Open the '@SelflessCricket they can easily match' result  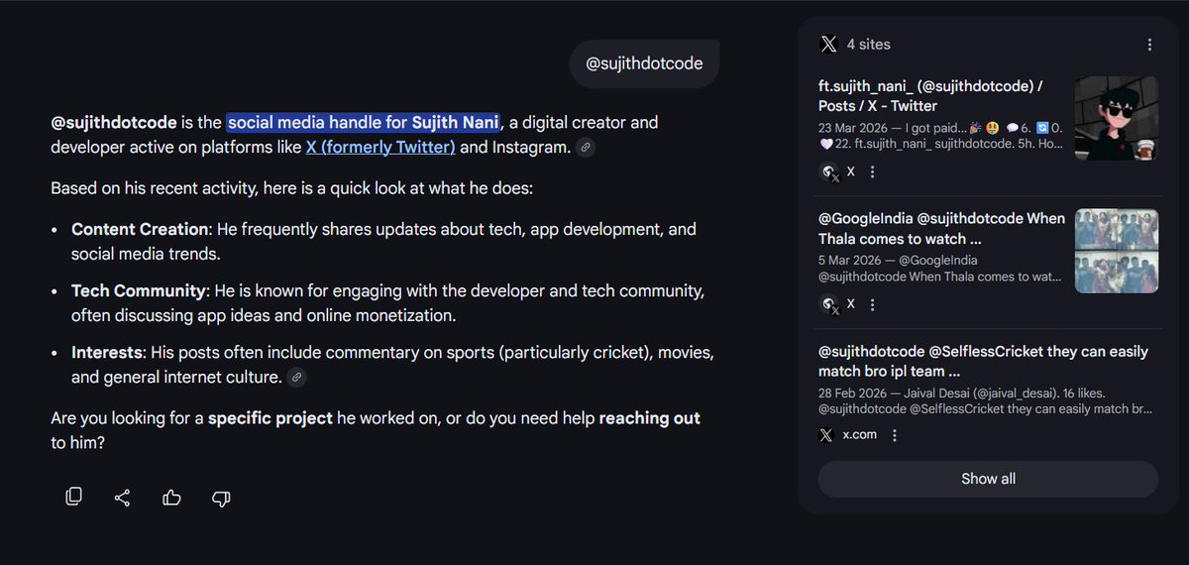[983, 361]
